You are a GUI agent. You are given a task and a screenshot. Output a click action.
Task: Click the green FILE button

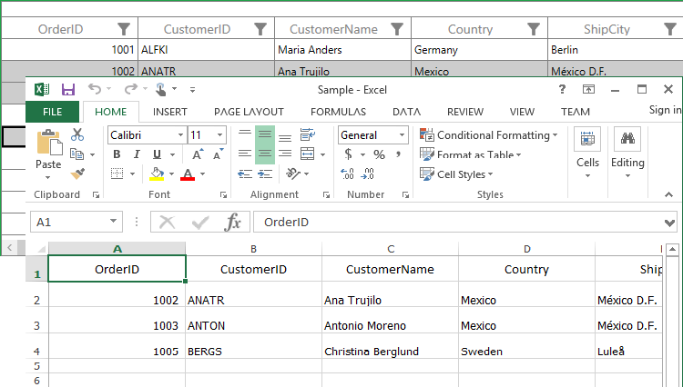[x=52, y=112]
